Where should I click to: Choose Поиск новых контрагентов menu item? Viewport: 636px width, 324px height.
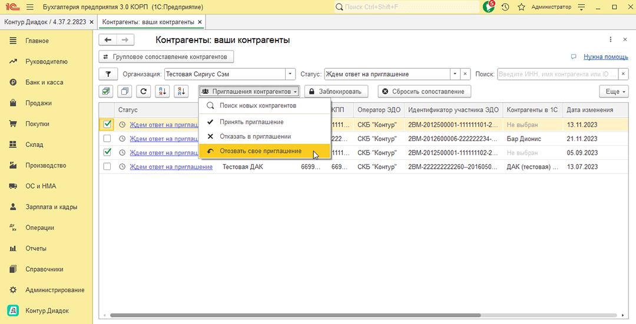[264, 106]
